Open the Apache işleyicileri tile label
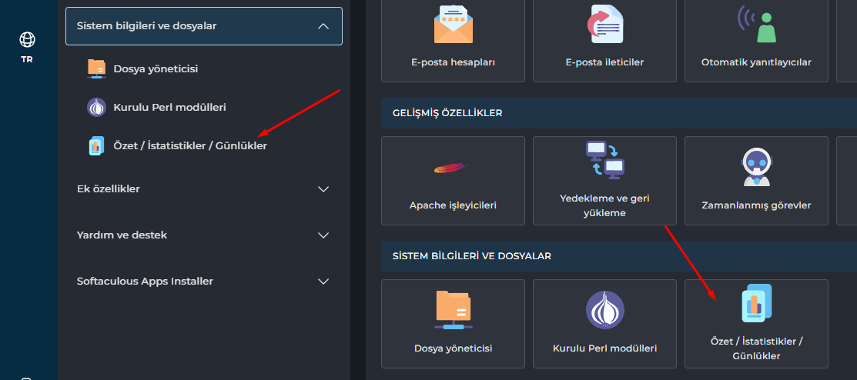857x380 pixels. click(453, 206)
